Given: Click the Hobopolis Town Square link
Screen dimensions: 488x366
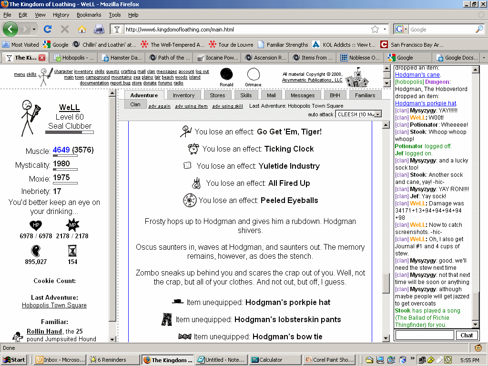Looking at the screenshot, I should pos(54,305).
